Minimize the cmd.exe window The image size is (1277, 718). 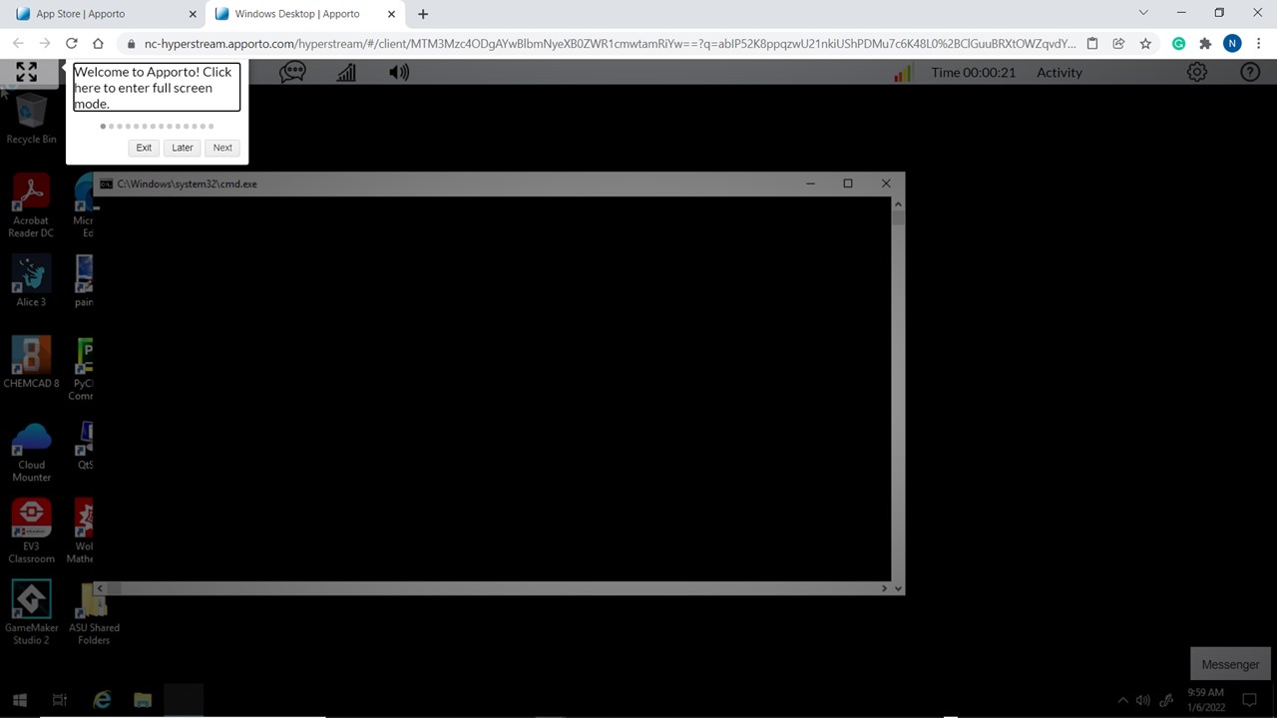pyautogui.click(x=810, y=183)
